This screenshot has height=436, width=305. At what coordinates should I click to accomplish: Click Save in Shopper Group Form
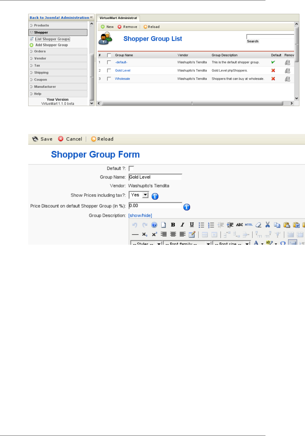tap(42, 139)
